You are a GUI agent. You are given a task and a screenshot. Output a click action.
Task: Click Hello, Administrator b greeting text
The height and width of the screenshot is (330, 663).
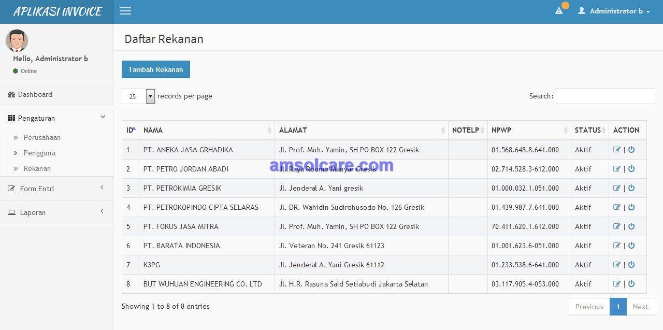click(x=50, y=59)
